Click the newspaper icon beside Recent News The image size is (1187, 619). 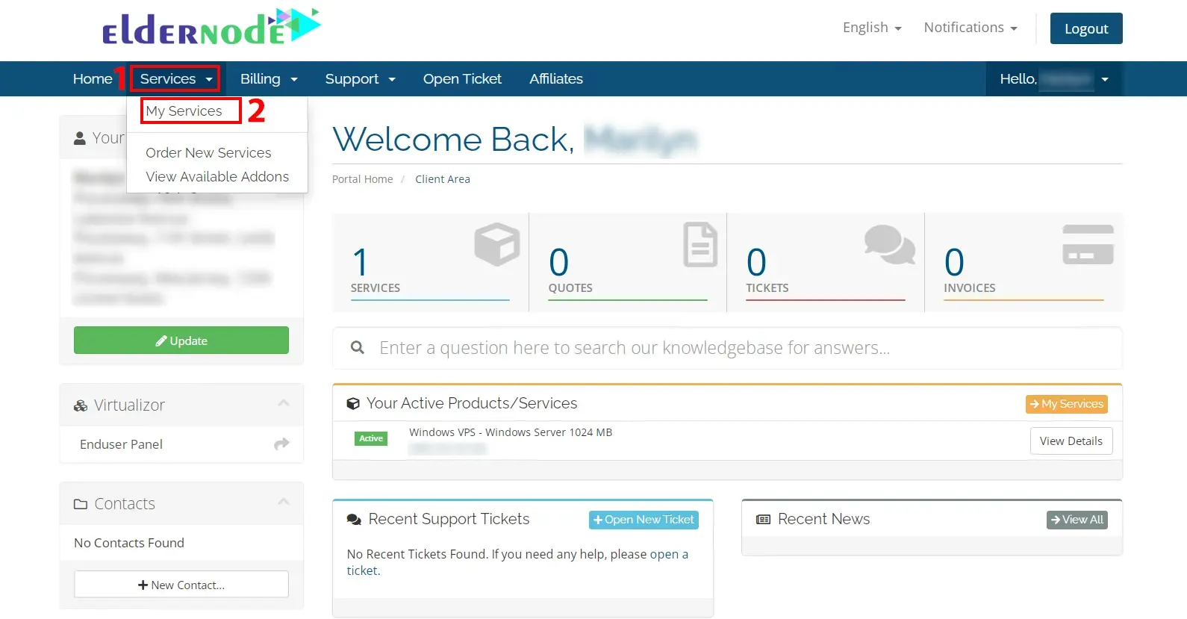pyautogui.click(x=763, y=520)
